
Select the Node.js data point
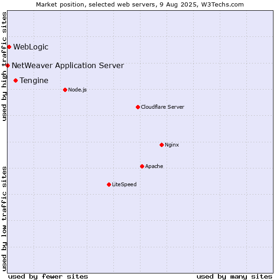65,90
